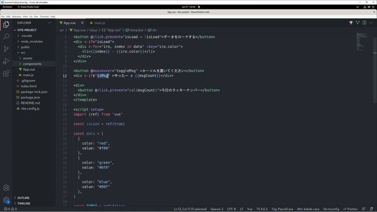Click the editor vertical scrollbar

pos(375,69)
